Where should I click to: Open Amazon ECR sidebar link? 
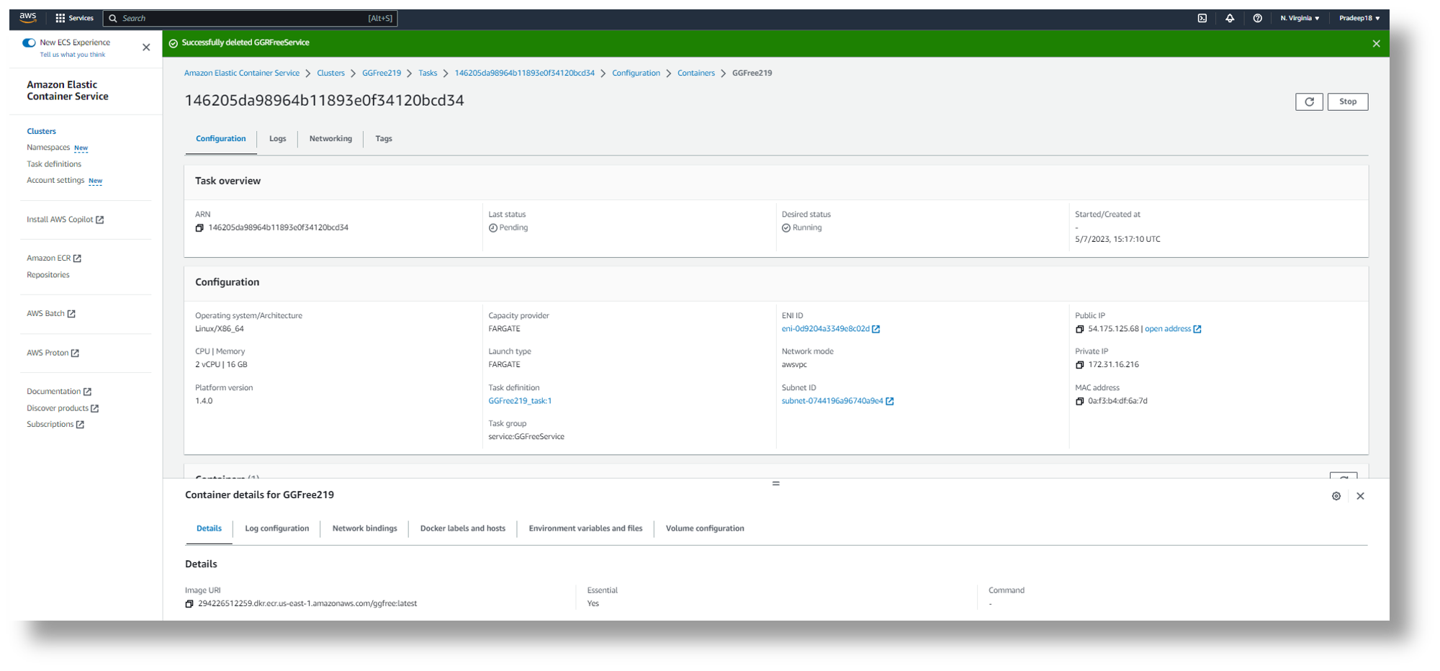coord(54,258)
